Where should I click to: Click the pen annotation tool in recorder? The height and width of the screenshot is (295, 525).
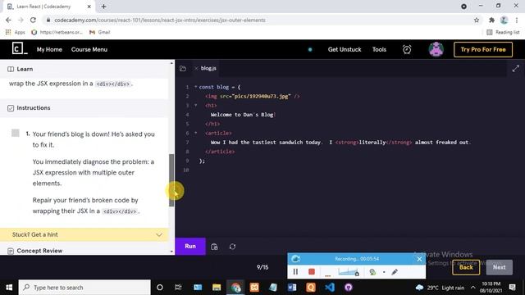395,272
